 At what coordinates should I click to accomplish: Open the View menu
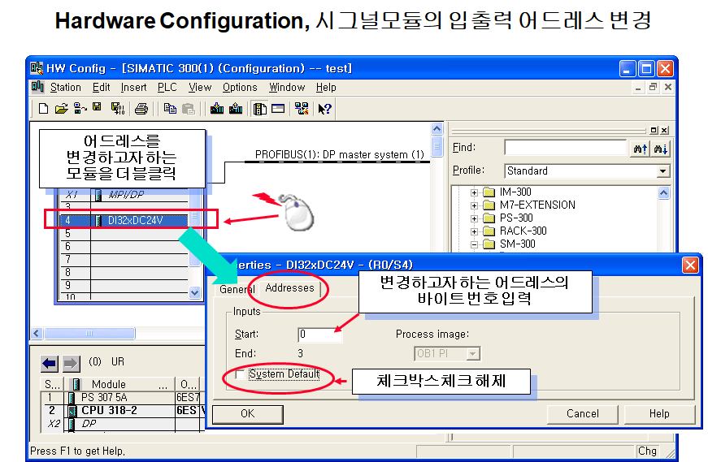coord(200,87)
